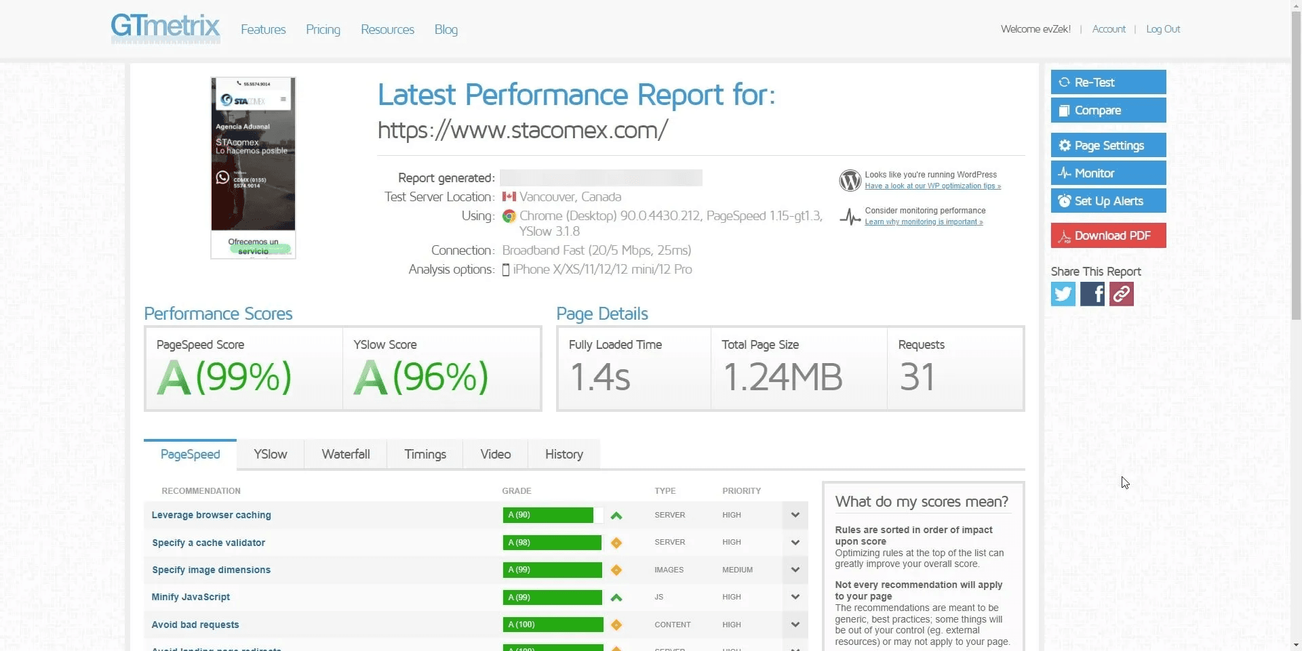Click the Twitter share icon
The image size is (1302, 651).
pos(1063,294)
